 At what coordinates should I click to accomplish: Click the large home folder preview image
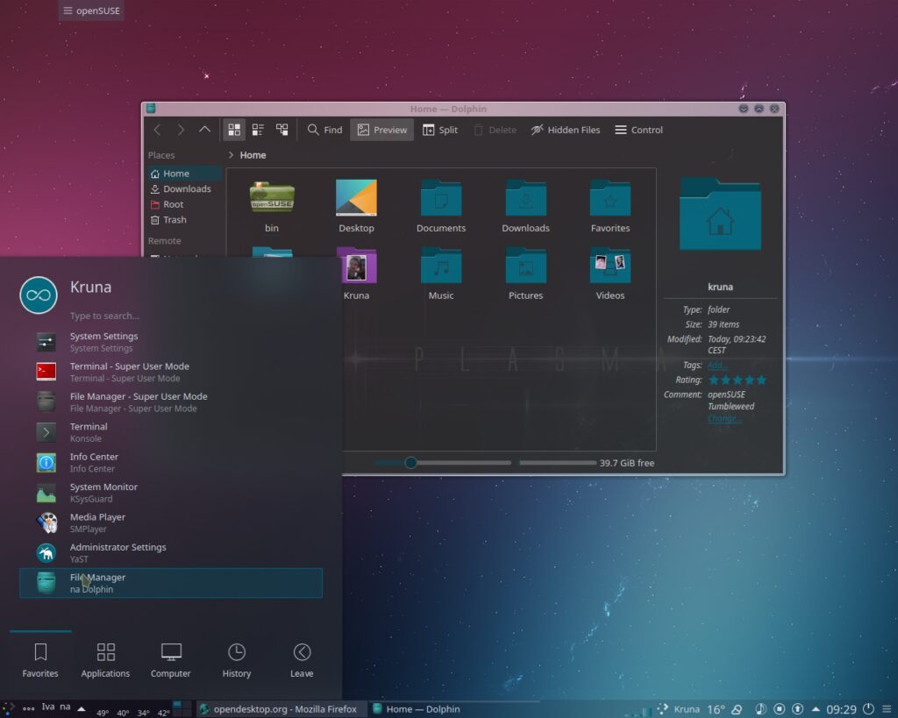(x=721, y=214)
